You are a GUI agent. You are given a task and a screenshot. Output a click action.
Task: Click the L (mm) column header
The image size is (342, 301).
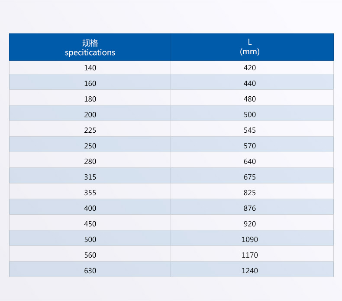tap(250, 48)
